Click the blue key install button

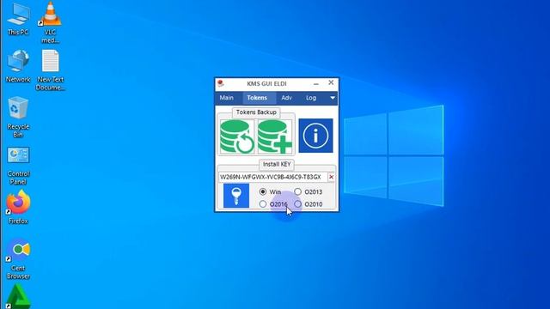(236, 196)
